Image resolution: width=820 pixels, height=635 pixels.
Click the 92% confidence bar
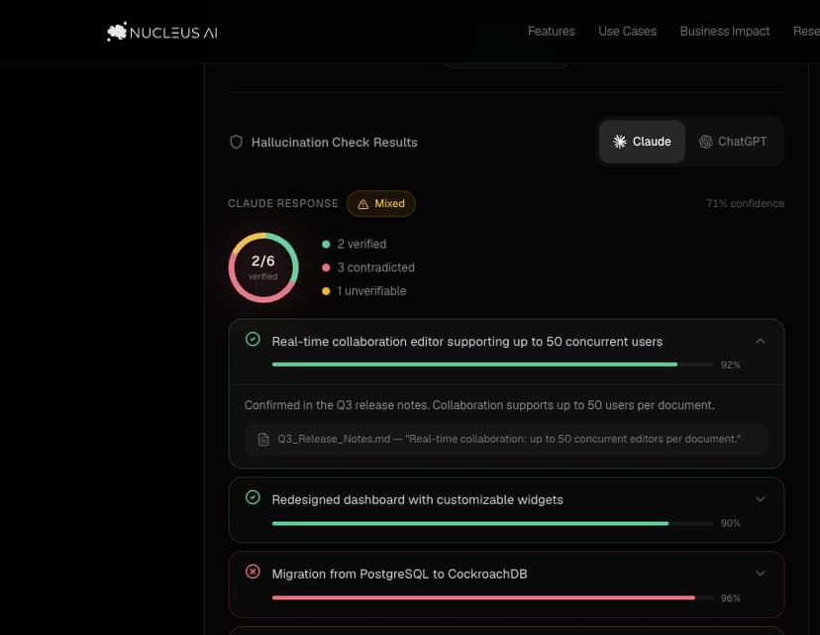click(x=492, y=365)
